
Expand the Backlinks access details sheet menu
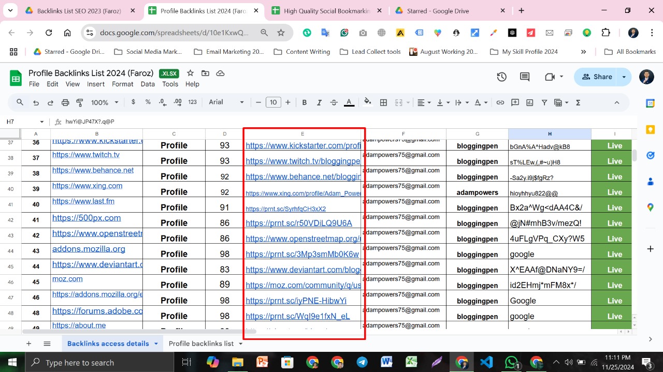pyautogui.click(x=155, y=344)
